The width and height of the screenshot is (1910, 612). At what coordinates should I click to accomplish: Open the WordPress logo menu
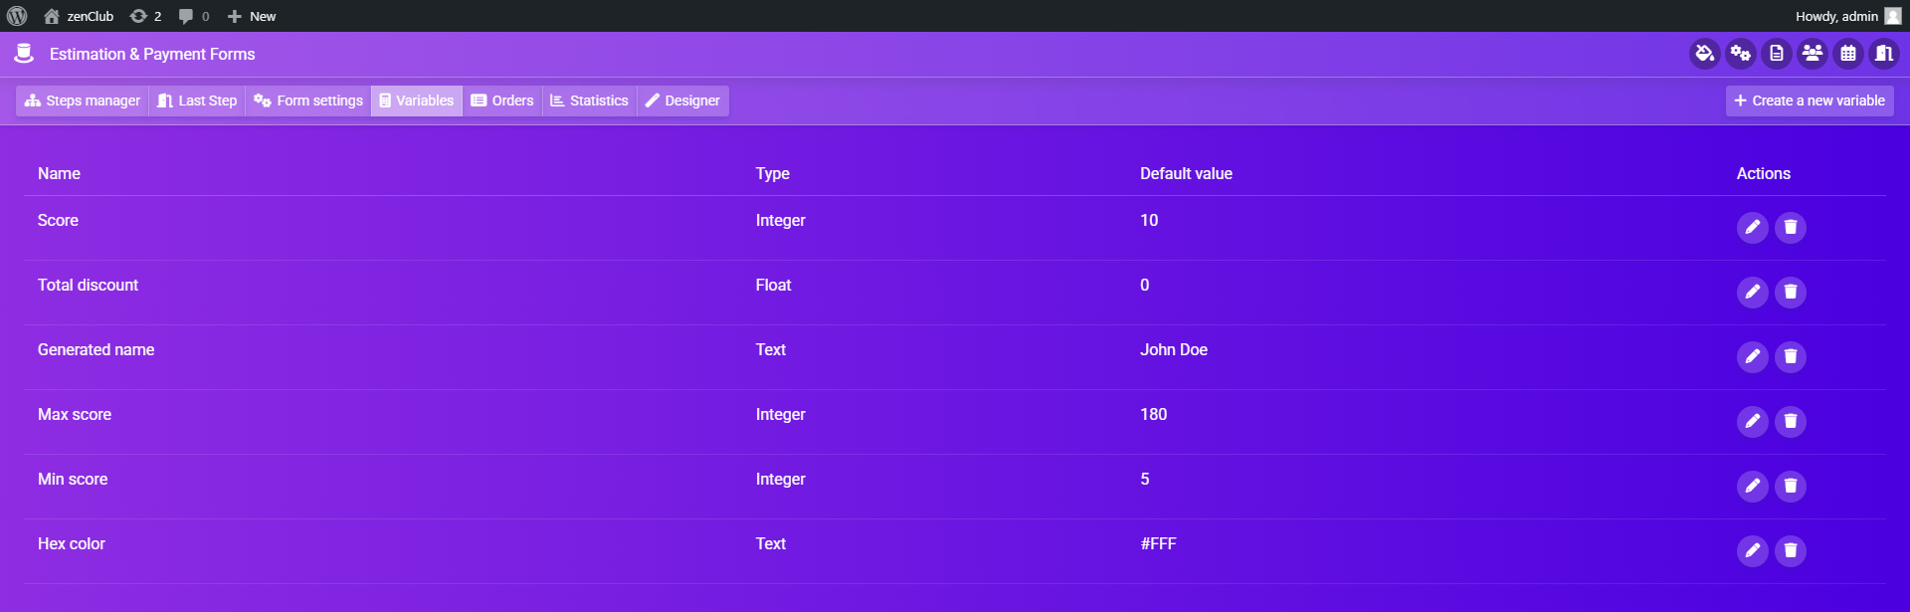(17, 16)
